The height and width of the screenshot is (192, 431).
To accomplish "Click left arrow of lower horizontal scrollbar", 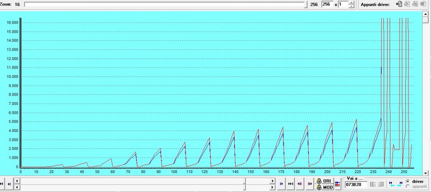I will point(17,187).
